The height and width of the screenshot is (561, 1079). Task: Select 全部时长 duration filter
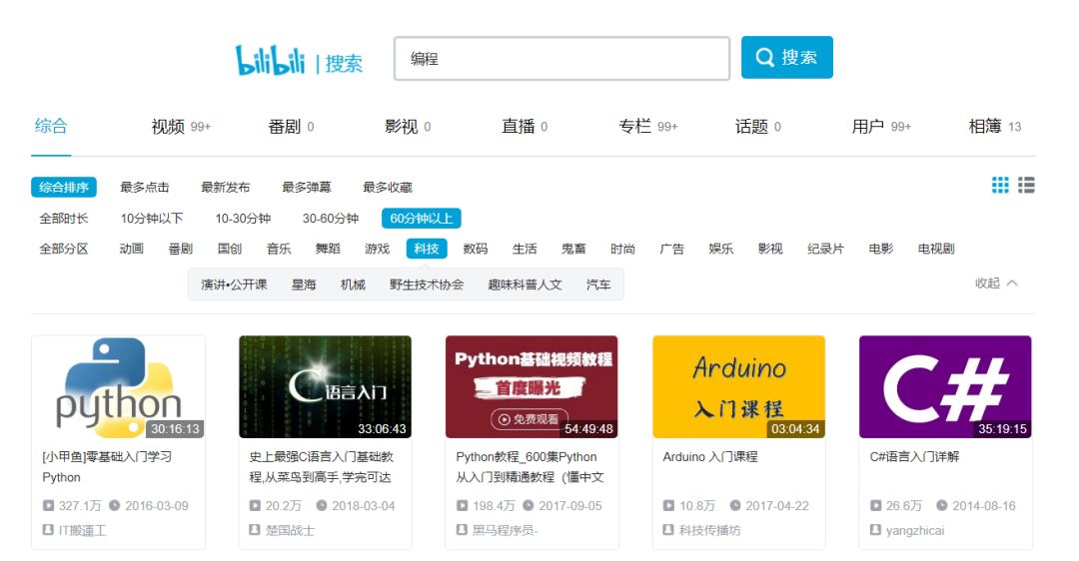[64, 218]
